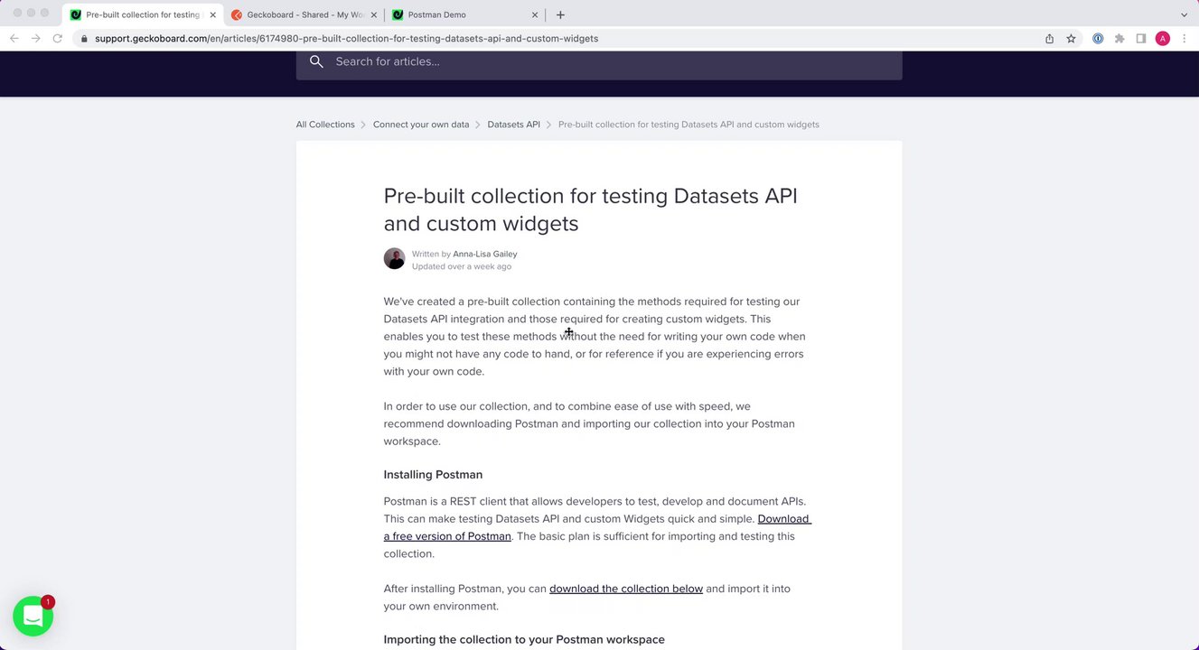Image resolution: width=1199 pixels, height=650 pixels.
Task: Reload the current page
Action: 58,39
